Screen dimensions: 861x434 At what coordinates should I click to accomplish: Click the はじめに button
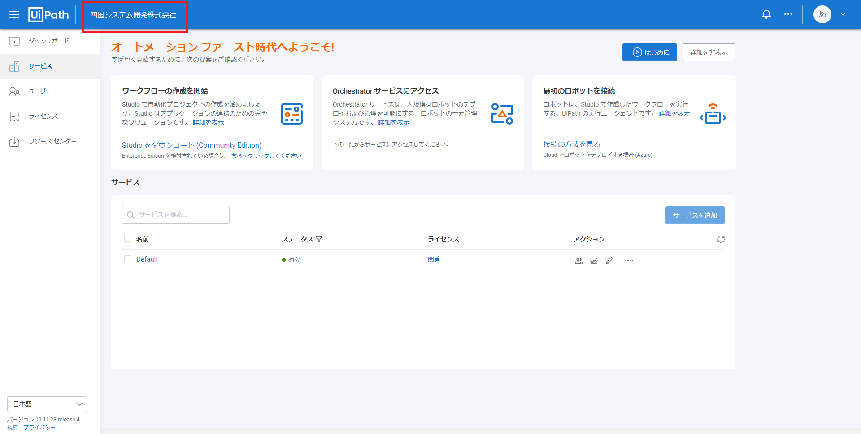pos(649,52)
